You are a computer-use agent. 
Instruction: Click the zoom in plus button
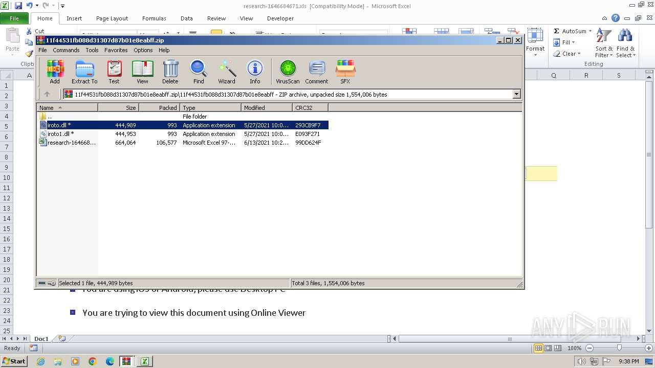pyautogui.click(x=648, y=348)
